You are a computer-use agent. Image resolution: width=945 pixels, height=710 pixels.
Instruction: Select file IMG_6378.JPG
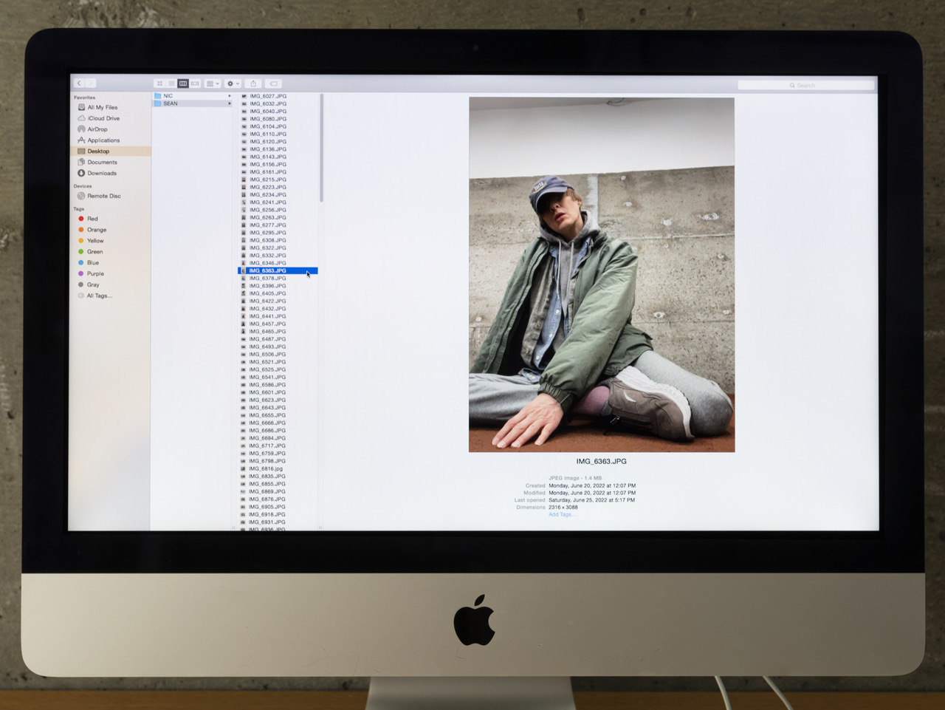(x=267, y=279)
